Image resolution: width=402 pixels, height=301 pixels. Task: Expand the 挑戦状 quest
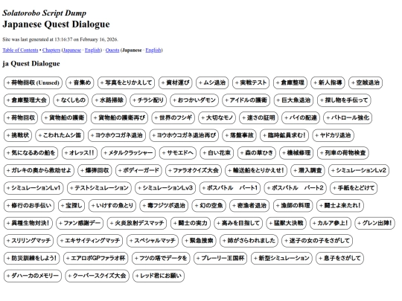[x=18, y=135]
